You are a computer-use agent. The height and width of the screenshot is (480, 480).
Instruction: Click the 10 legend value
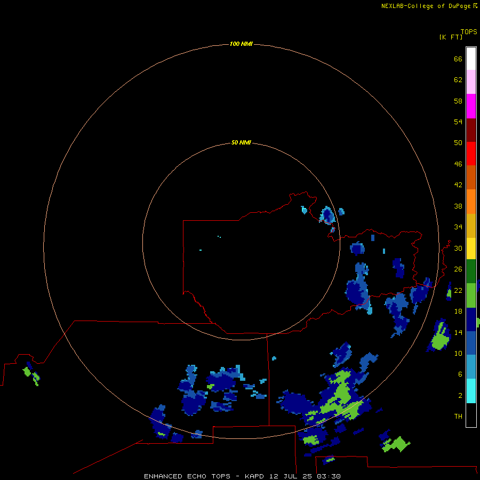(x=458, y=353)
